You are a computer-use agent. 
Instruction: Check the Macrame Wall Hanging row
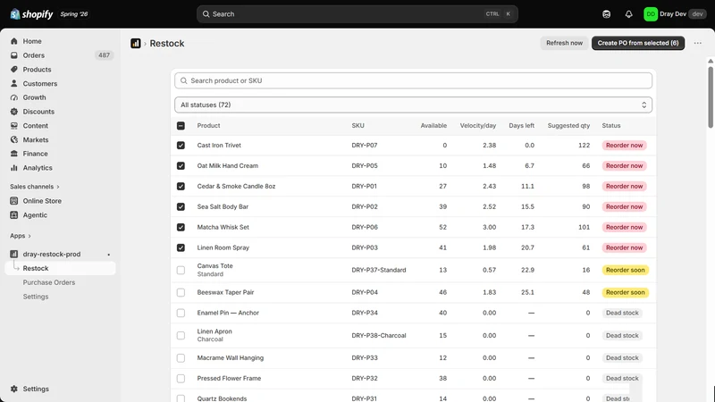point(181,358)
